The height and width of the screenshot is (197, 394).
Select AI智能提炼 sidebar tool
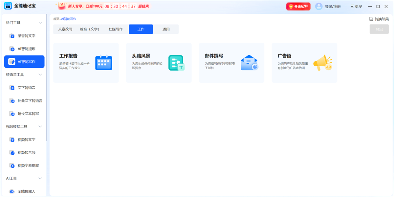click(26, 49)
